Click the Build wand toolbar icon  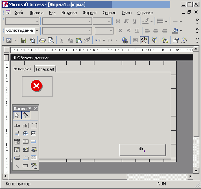point(184,40)
